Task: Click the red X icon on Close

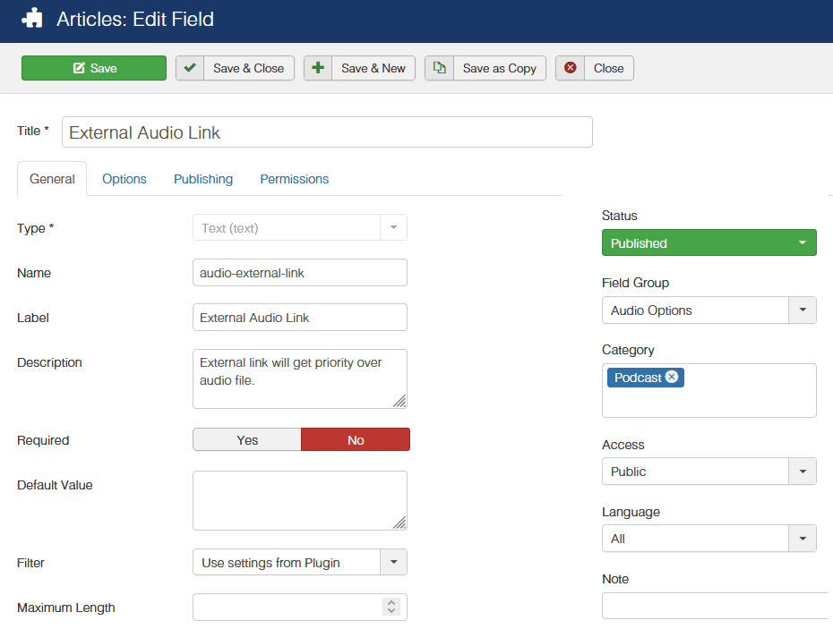Action: pos(570,68)
